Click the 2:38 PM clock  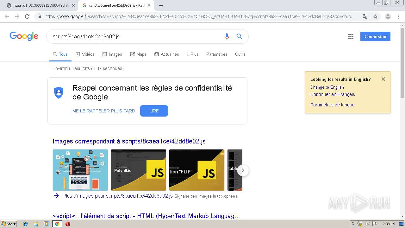pyautogui.click(x=389, y=224)
